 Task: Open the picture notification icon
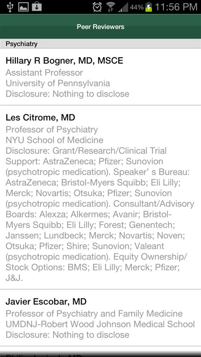coord(23,7)
